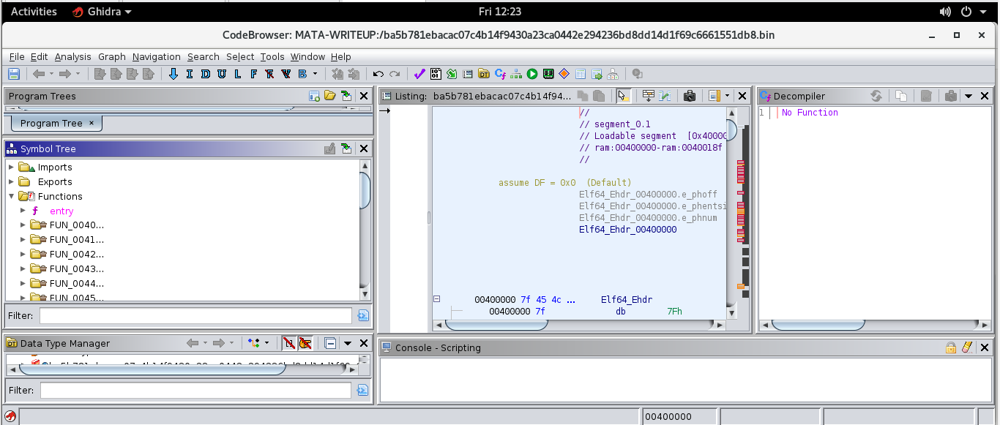Toggle the Console scroll lock
This screenshot has width=1000, height=425.
coord(951,347)
